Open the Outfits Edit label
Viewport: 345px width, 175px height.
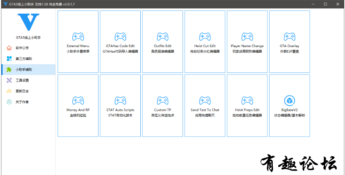[x=163, y=46]
